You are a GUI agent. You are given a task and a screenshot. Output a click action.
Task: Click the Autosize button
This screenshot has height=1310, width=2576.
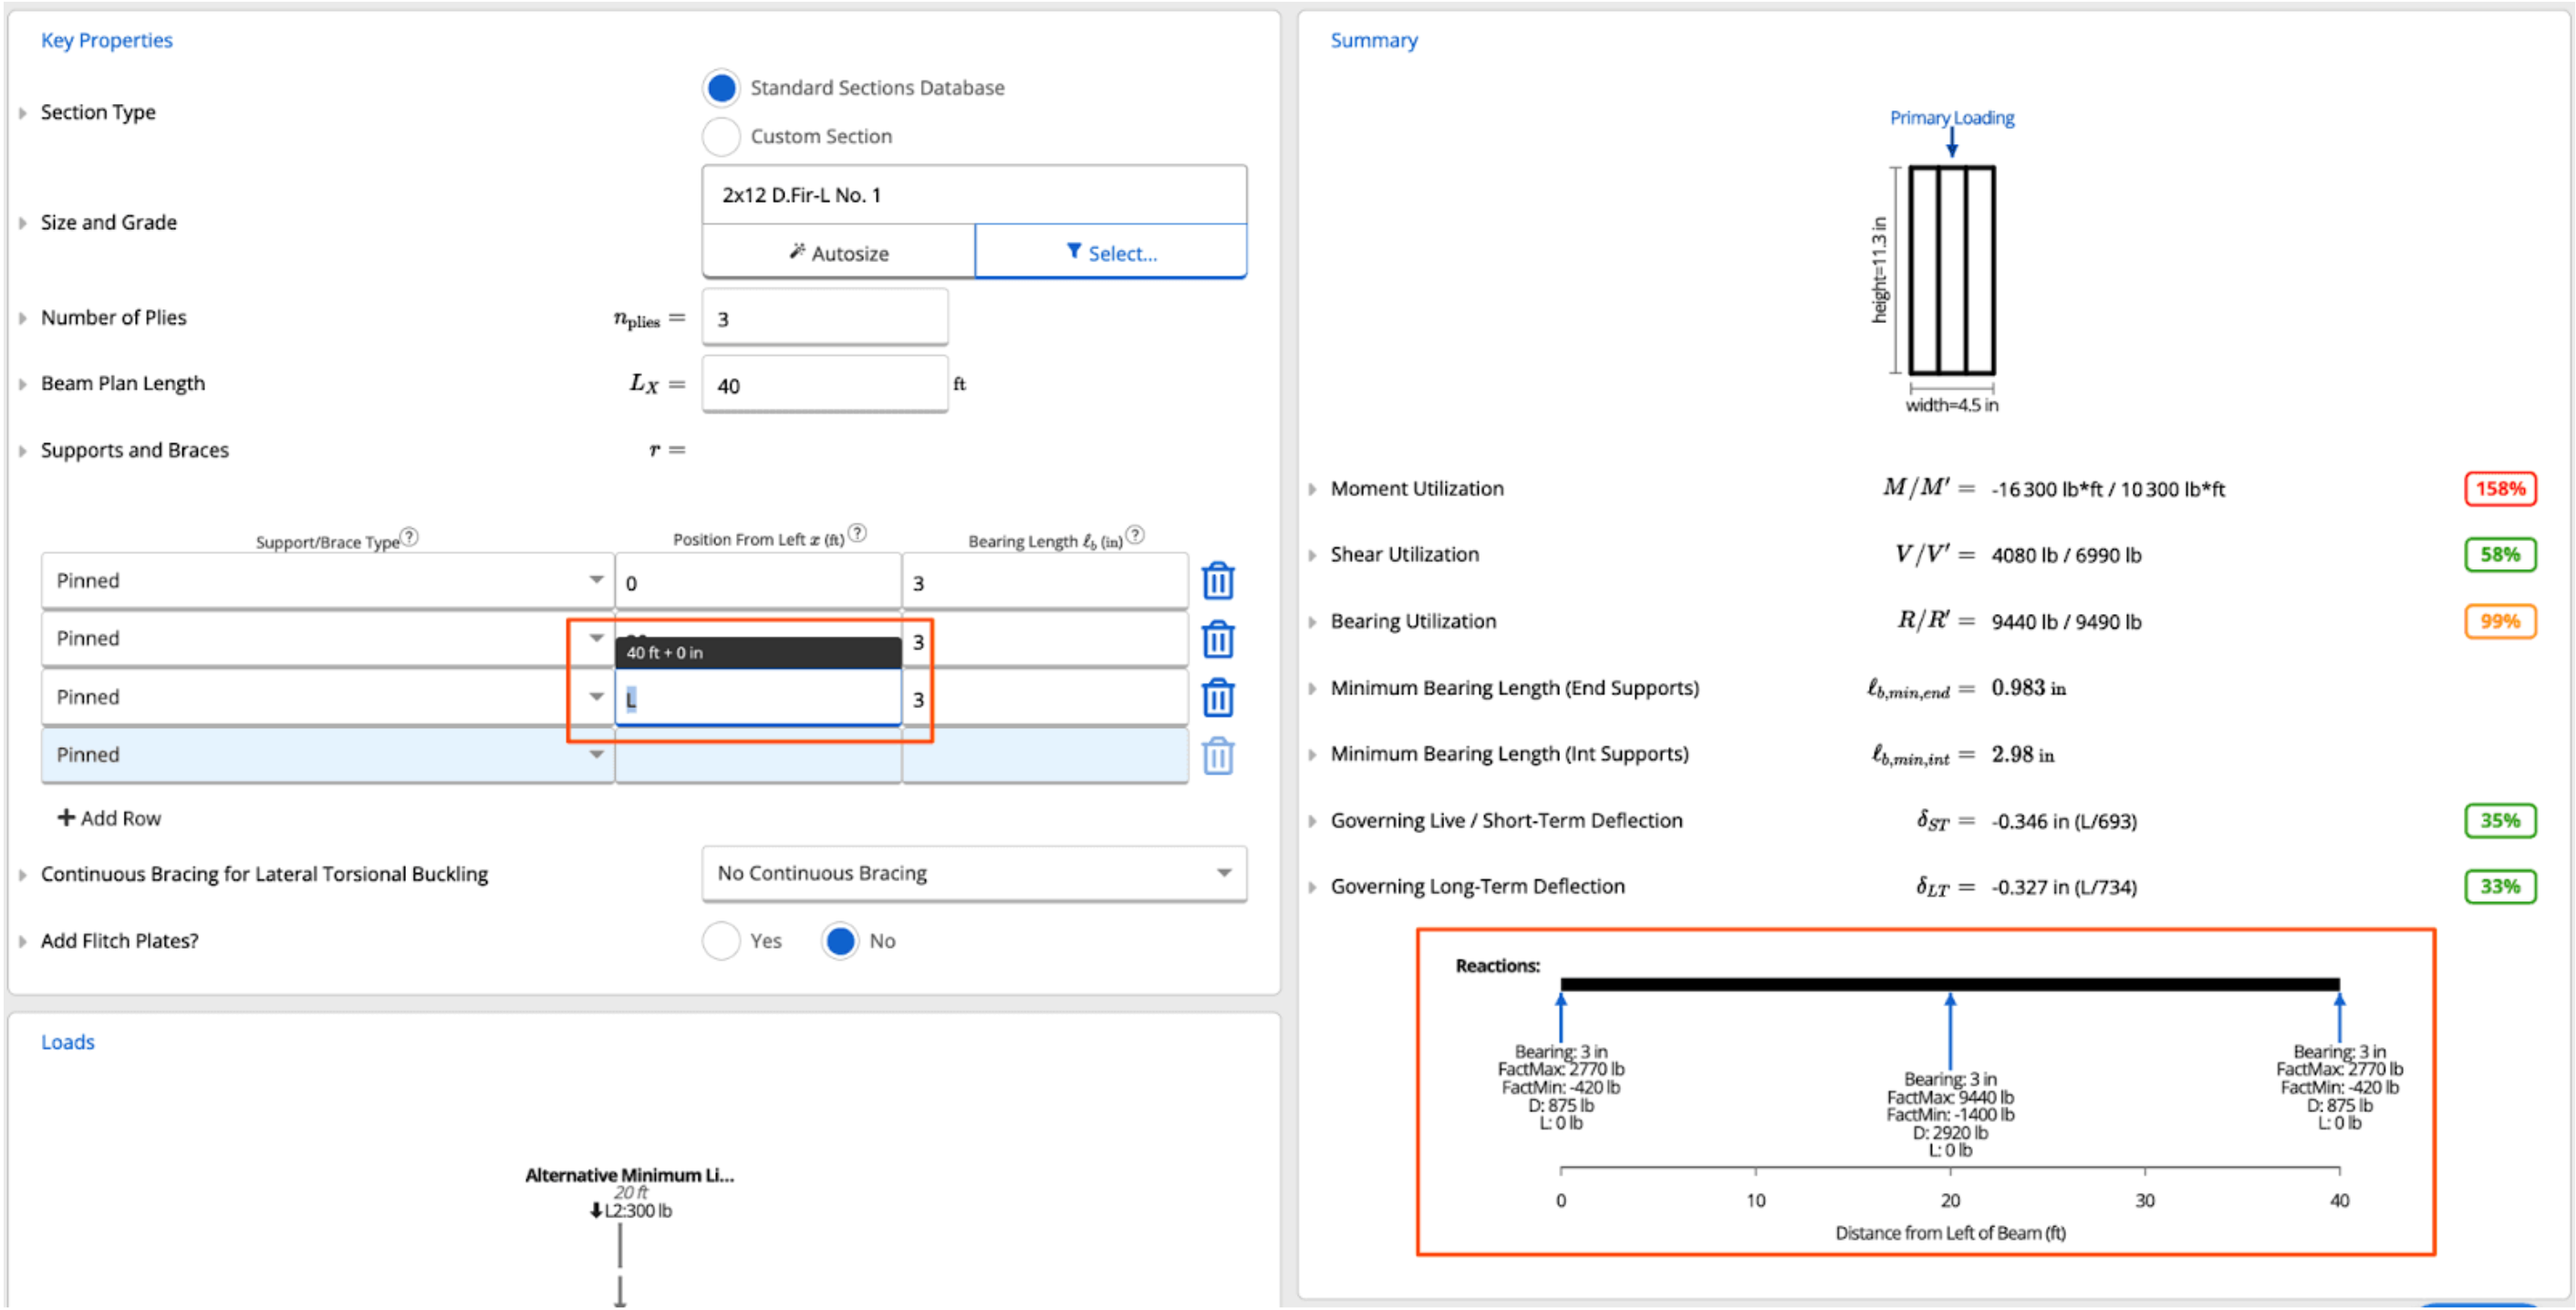838,252
